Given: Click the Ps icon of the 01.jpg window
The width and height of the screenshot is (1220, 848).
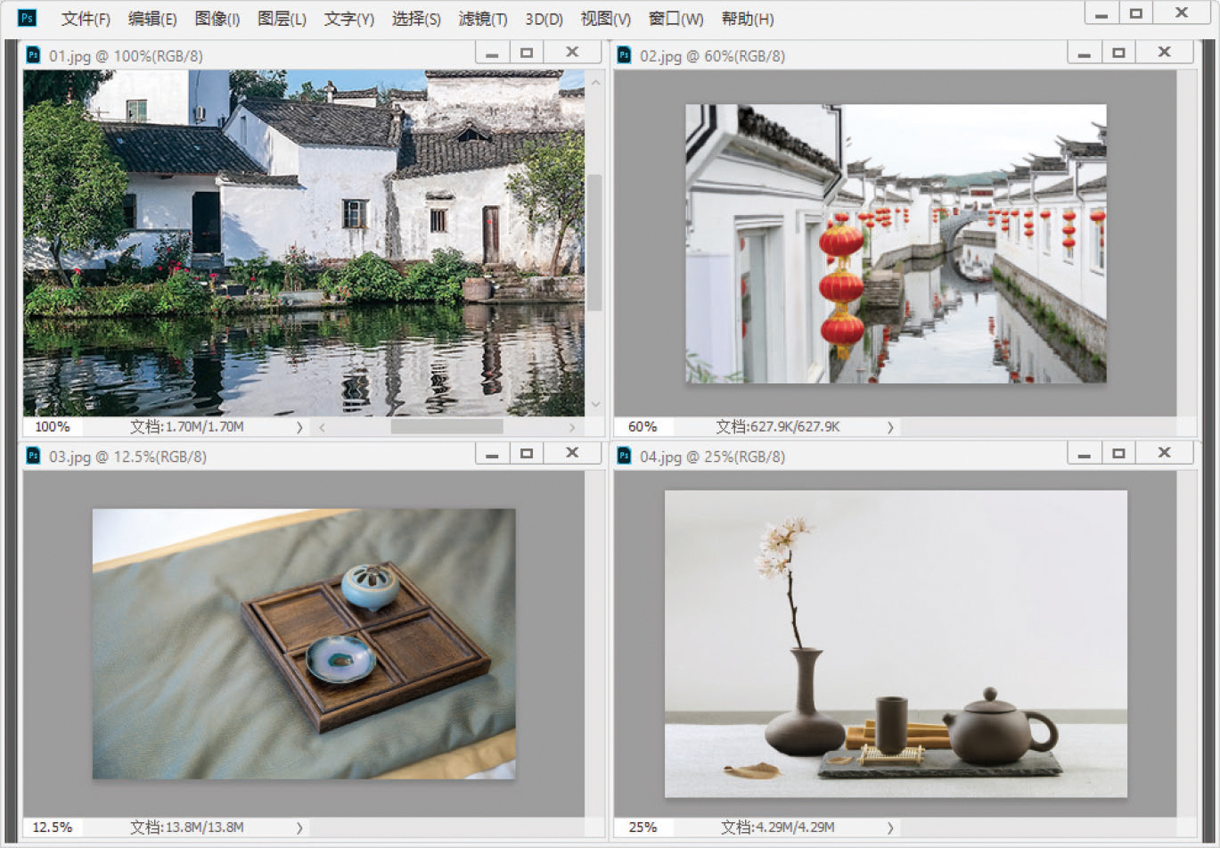Looking at the screenshot, I should coord(34,55).
